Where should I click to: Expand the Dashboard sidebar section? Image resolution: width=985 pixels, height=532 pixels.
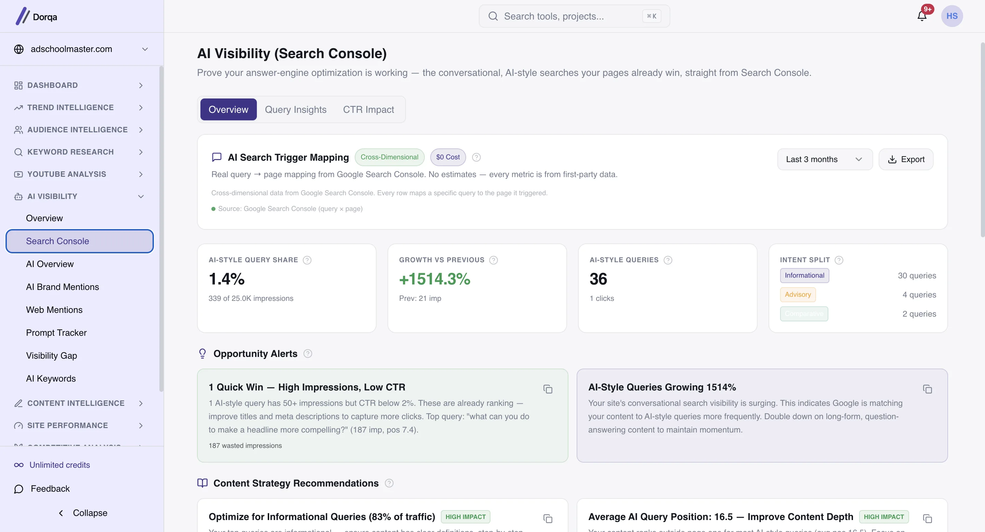coord(79,85)
